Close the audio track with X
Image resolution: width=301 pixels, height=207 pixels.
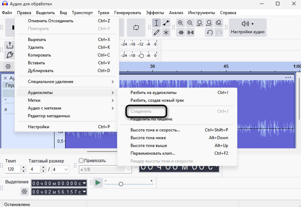[x=5, y=78]
